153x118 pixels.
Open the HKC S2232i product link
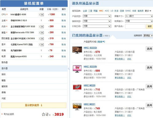tap(90, 48)
